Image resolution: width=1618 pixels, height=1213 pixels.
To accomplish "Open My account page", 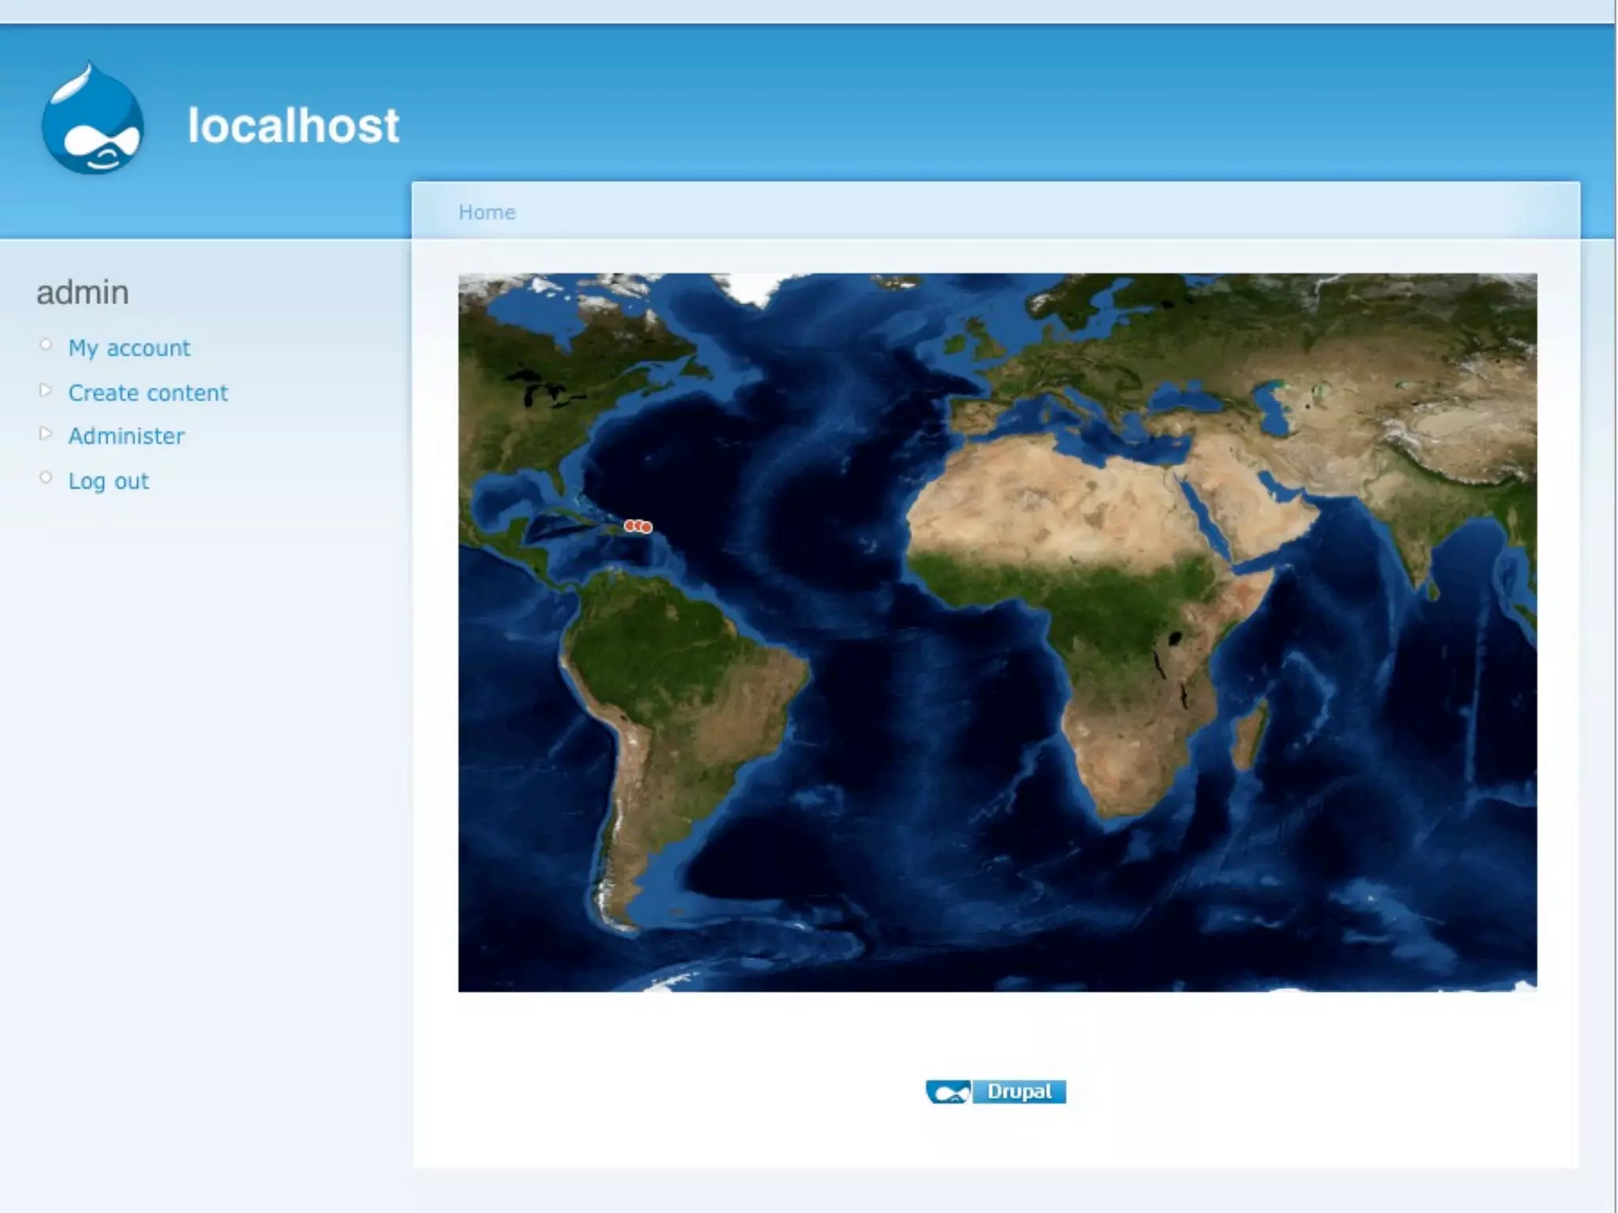I will (x=129, y=348).
